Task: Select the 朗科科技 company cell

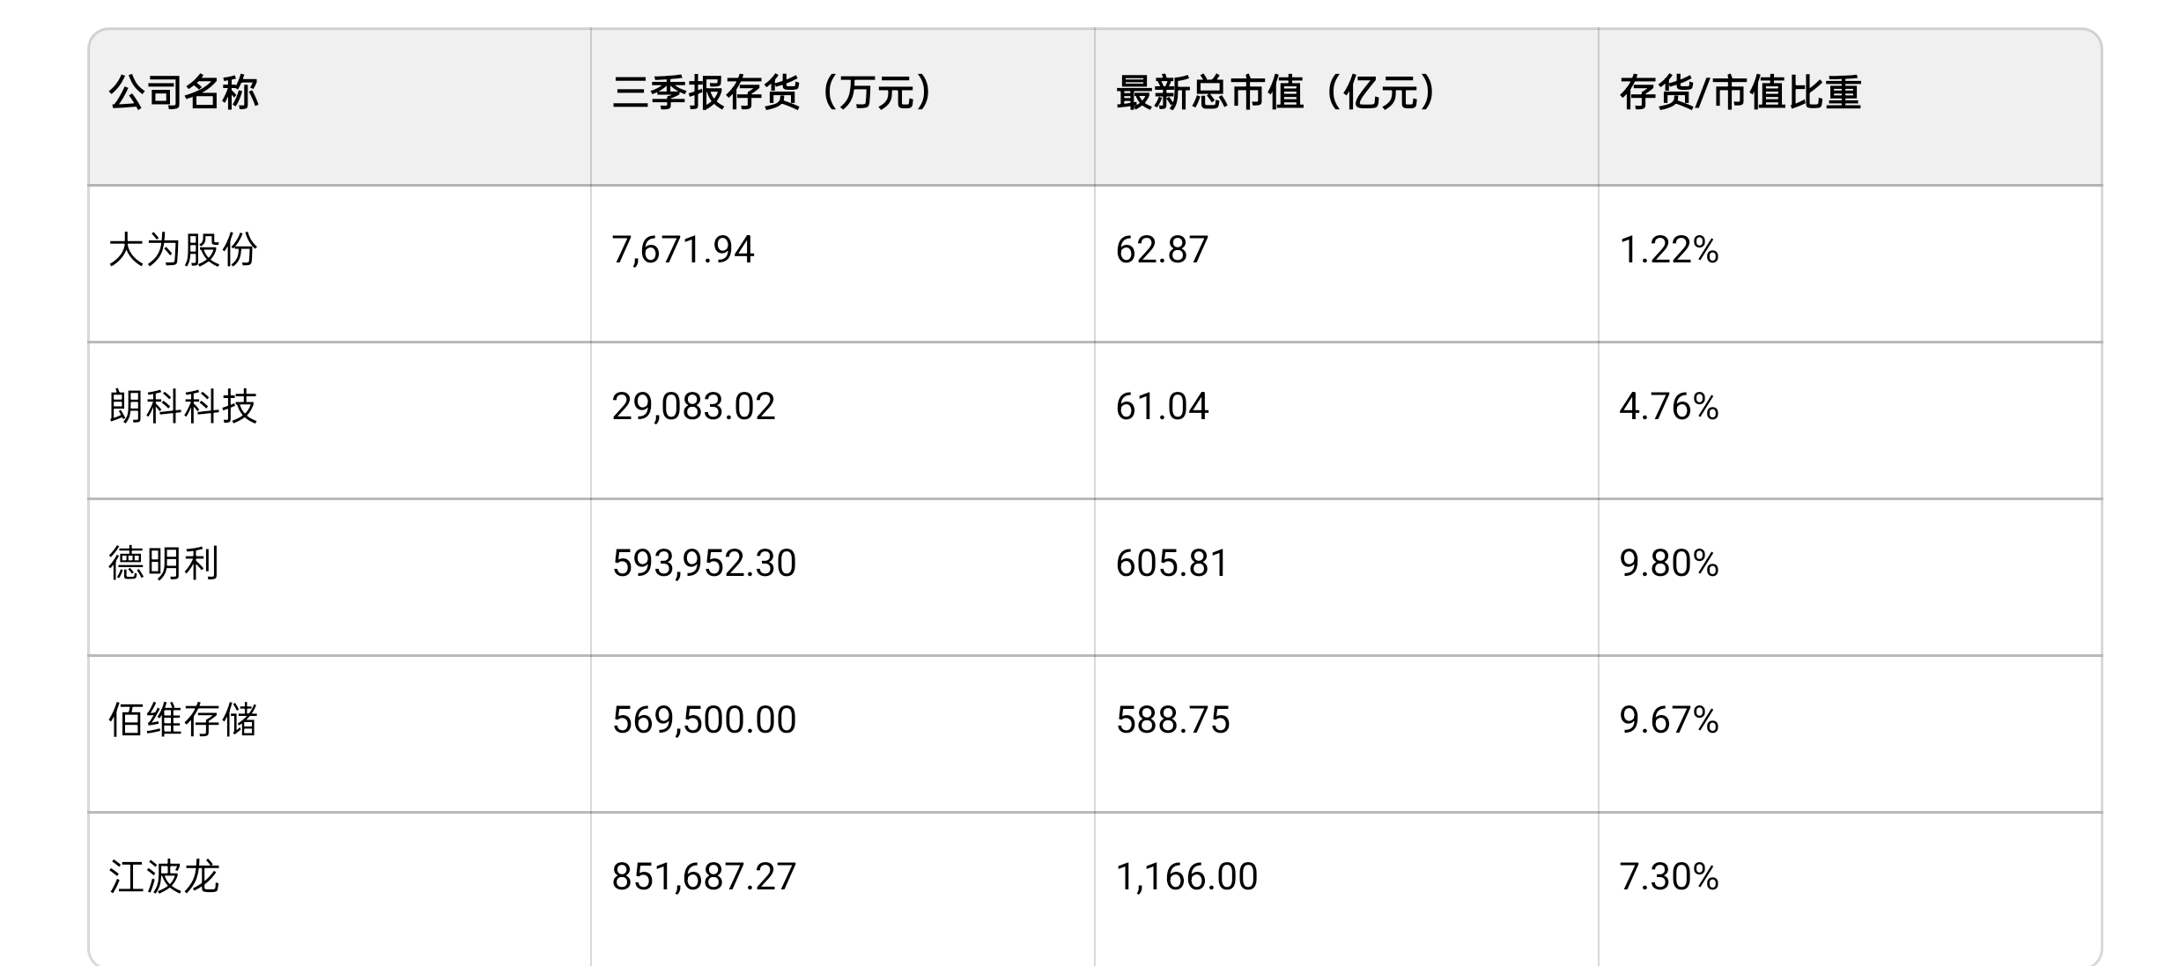Action: (340, 420)
